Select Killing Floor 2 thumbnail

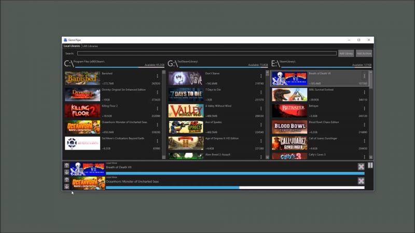[x=82, y=111]
